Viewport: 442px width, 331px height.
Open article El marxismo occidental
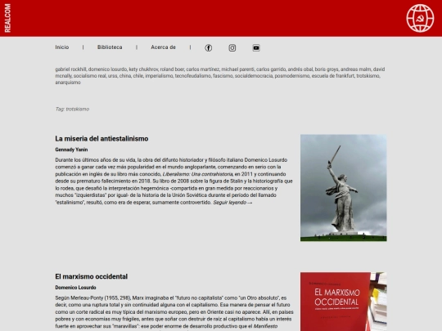coord(92,276)
